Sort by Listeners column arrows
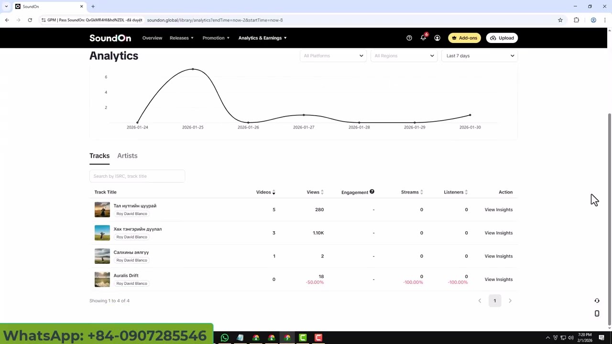This screenshot has height=344, width=612. coord(466,192)
